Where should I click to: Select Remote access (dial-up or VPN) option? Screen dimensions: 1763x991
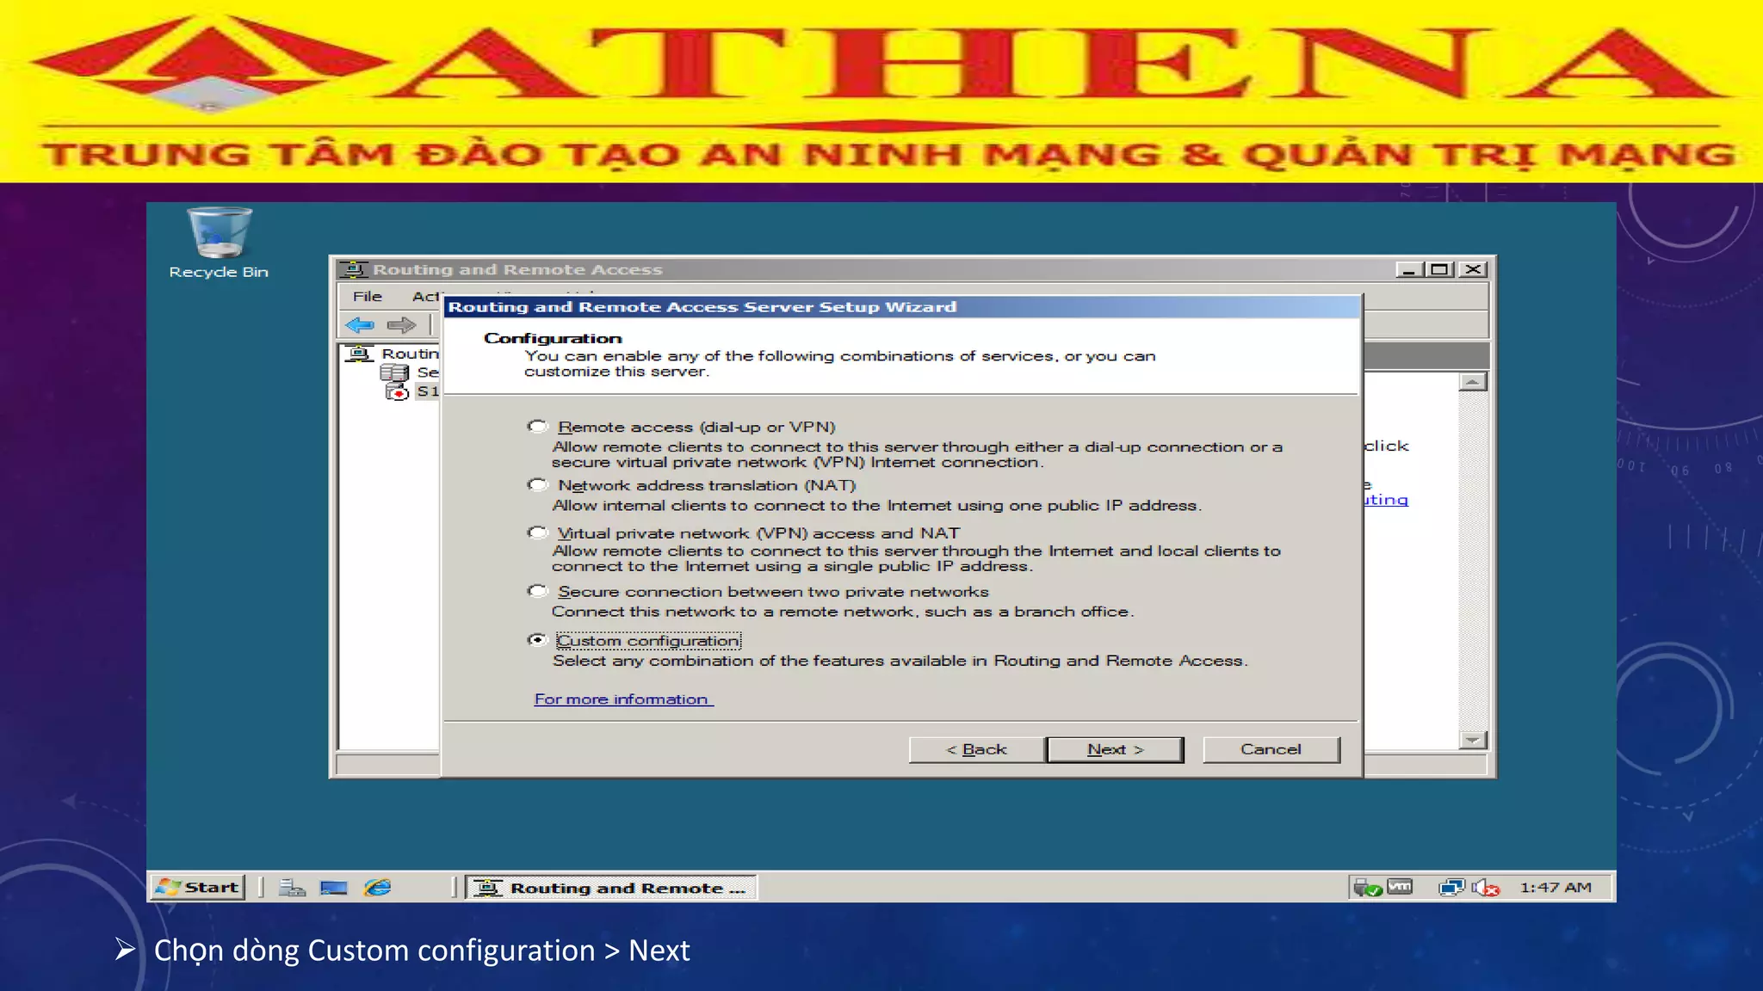click(x=538, y=427)
